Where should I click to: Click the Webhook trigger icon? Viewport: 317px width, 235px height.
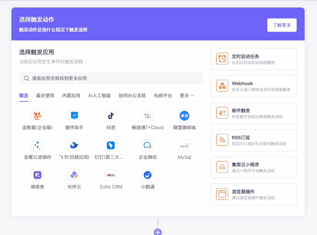point(222,86)
